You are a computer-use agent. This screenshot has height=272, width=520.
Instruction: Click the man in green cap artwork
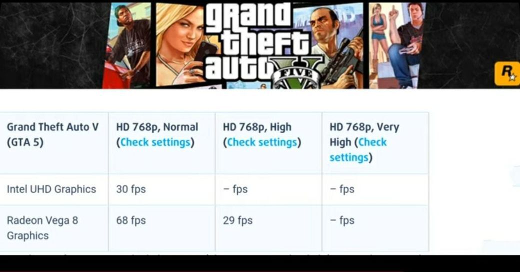pos(127,46)
